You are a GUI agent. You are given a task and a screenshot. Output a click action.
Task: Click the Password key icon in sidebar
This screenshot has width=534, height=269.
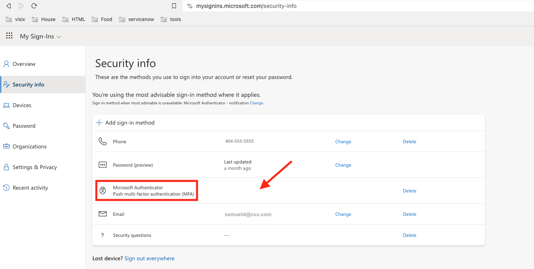click(6, 126)
